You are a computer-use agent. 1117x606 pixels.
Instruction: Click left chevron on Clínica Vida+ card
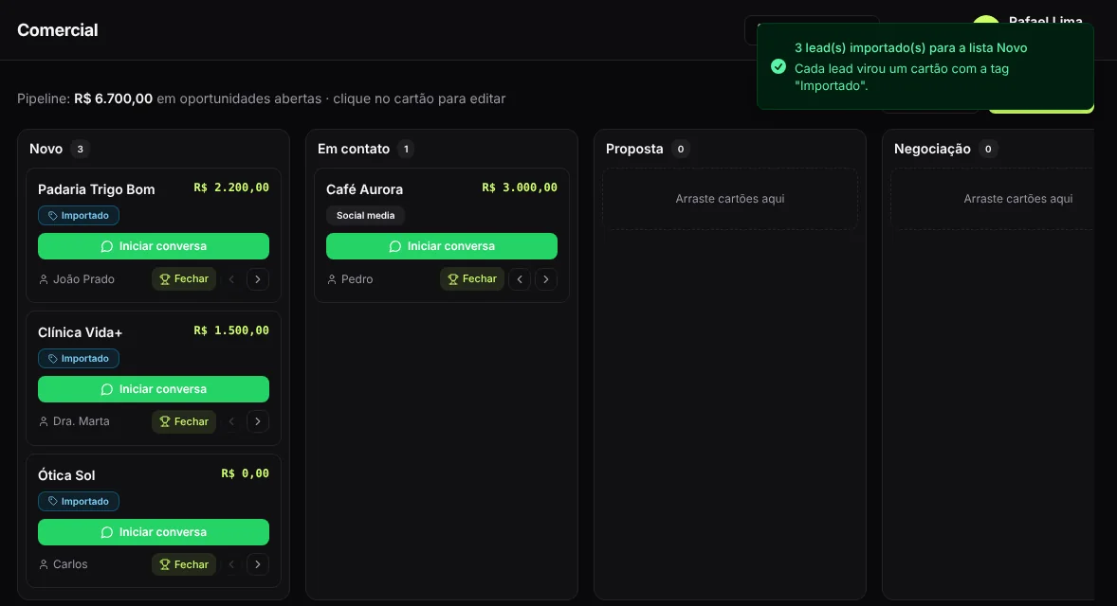(231, 421)
